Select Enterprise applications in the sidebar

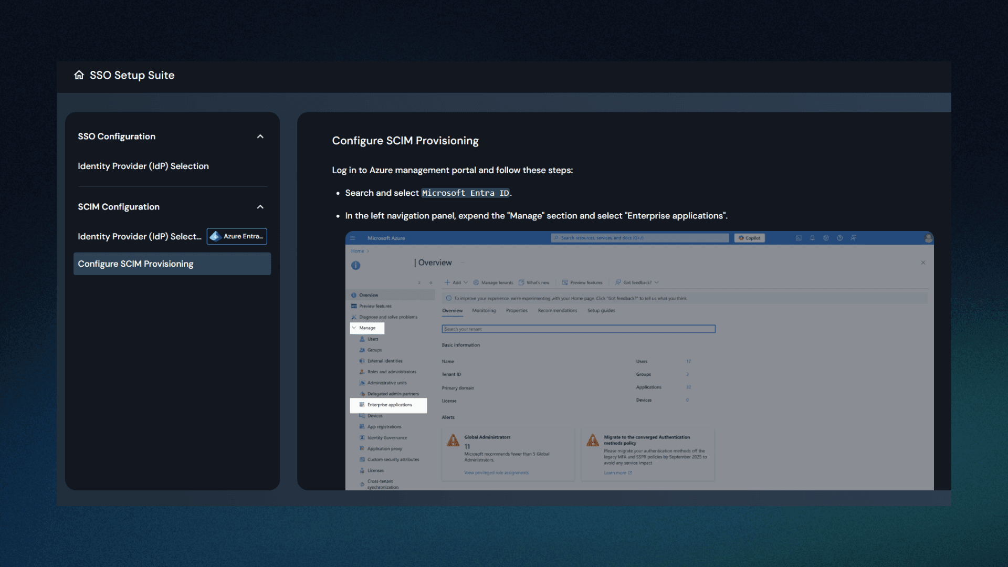[x=388, y=405]
